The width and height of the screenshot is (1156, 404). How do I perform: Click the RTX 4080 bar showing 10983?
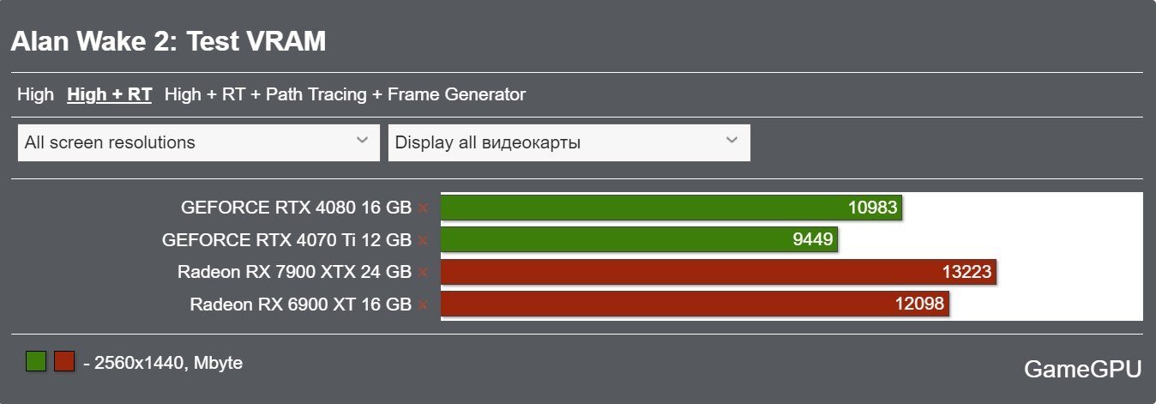point(671,208)
